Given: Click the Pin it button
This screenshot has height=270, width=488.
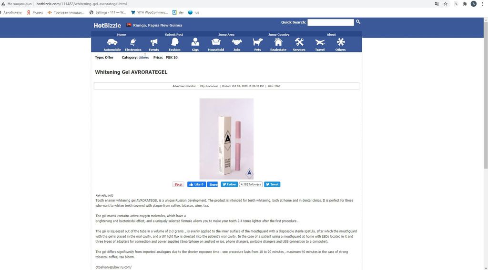Looking at the screenshot, I should click(x=178, y=184).
